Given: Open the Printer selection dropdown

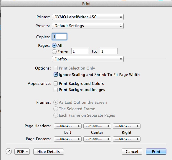Looking at the screenshot, I should point(88,17).
